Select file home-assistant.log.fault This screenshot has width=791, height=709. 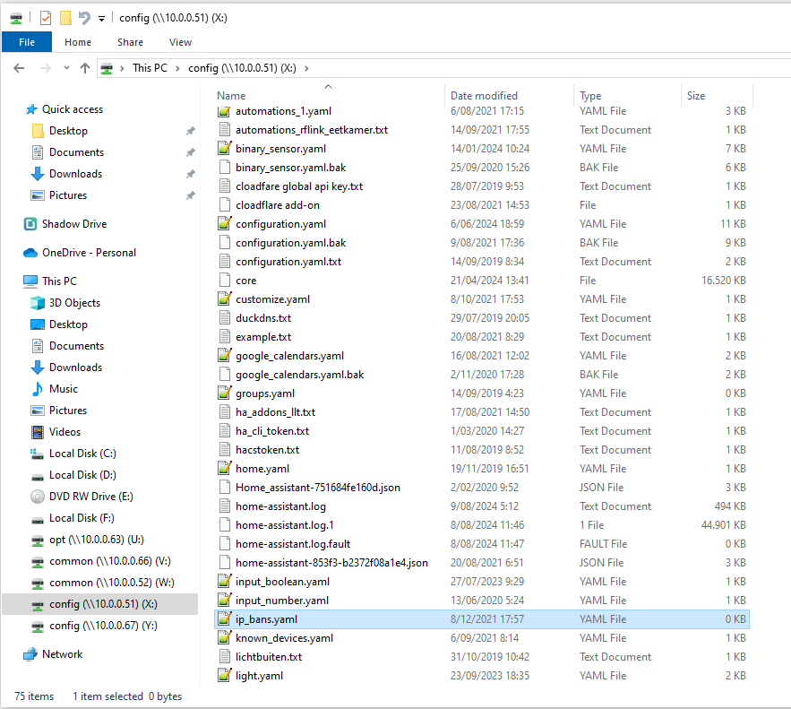pyautogui.click(x=293, y=544)
